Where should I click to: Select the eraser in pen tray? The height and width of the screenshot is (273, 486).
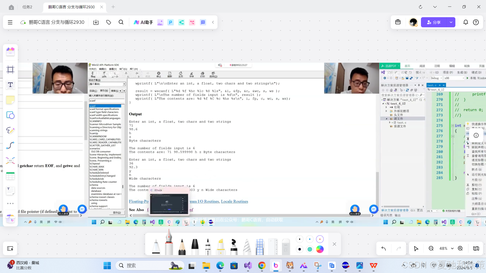click(x=286, y=246)
